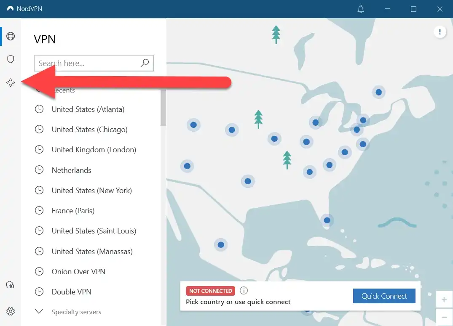The width and height of the screenshot is (453, 326).
Task: Open notifications via the bell icon
Action: (x=361, y=9)
